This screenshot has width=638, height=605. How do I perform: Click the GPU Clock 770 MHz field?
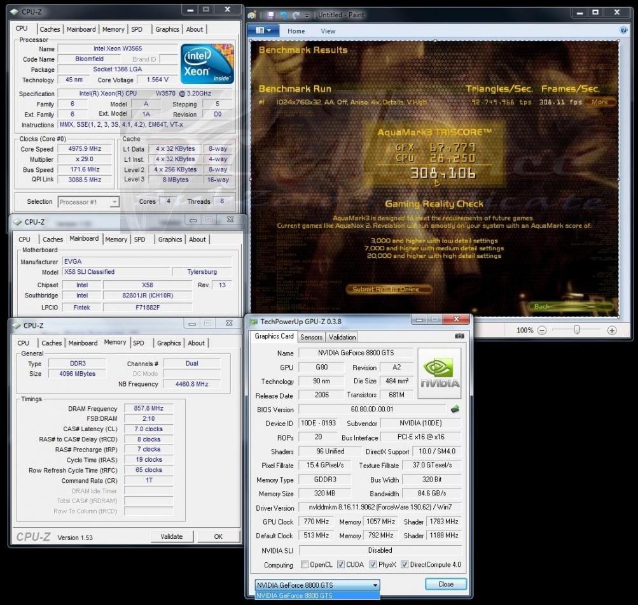[x=316, y=522]
